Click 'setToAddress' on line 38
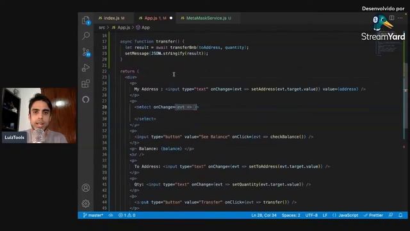 tap(263, 166)
